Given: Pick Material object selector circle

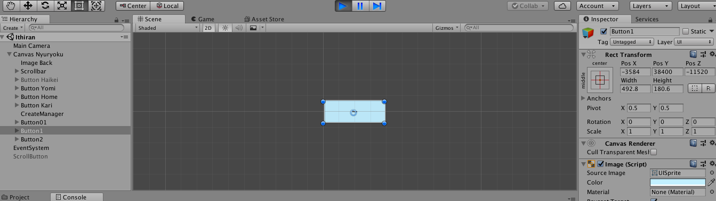Looking at the screenshot, I should [712, 192].
